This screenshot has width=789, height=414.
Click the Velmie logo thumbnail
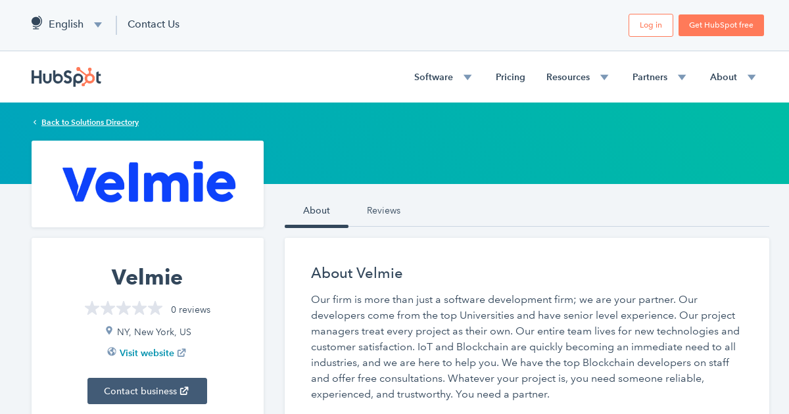coord(147,183)
